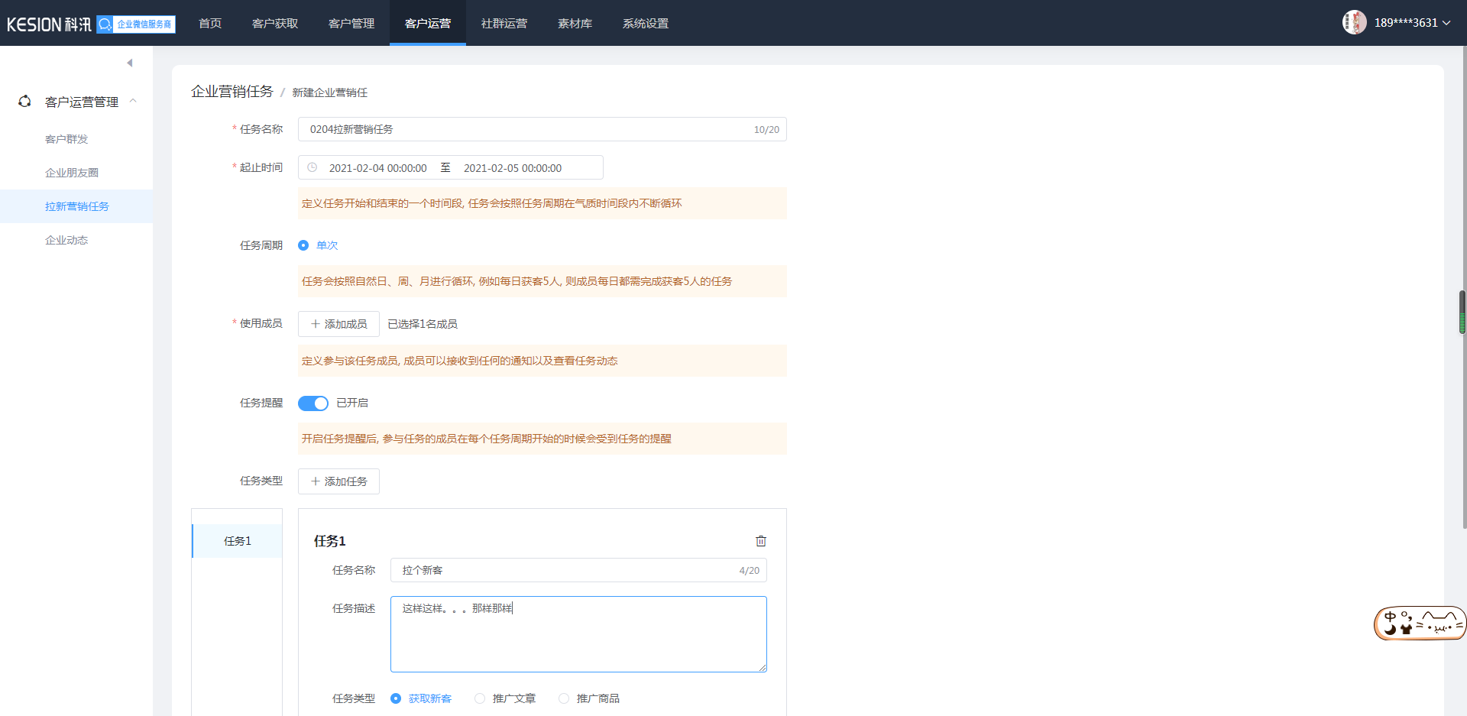Click the delete trash icon for 任务1

[x=760, y=541]
